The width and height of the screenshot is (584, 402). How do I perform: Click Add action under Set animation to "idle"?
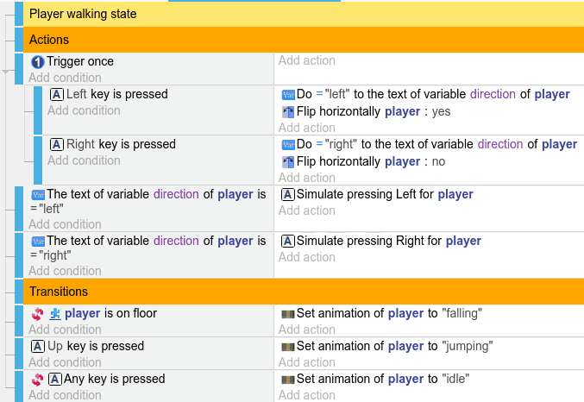click(x=307, y=395)
